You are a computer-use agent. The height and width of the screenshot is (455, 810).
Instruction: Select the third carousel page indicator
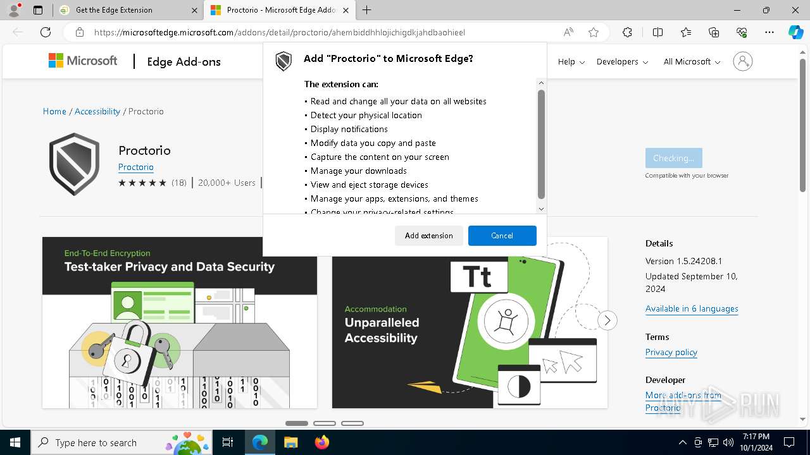pos(352,423)
